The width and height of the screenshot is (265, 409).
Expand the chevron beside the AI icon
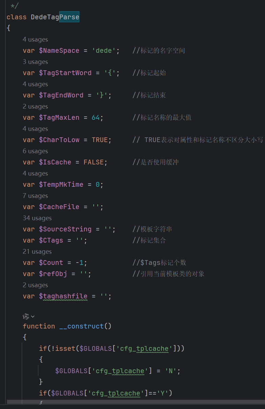(x=33, y=317)
